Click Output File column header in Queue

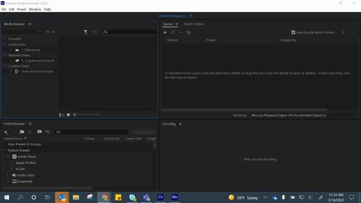[x=288, y=40]
